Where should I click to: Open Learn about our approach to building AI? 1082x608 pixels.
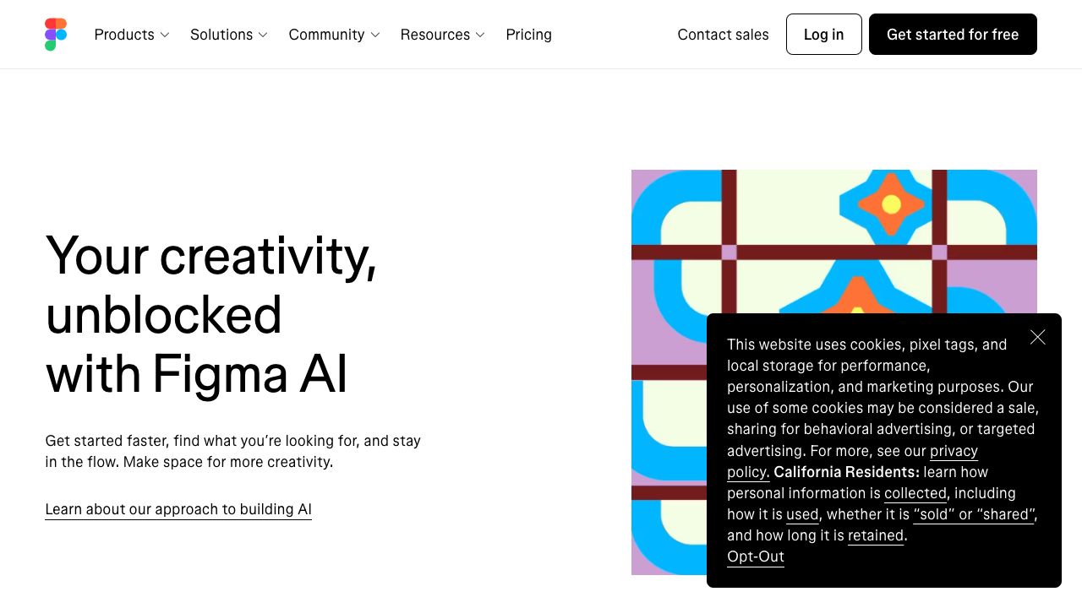[178, 509]
